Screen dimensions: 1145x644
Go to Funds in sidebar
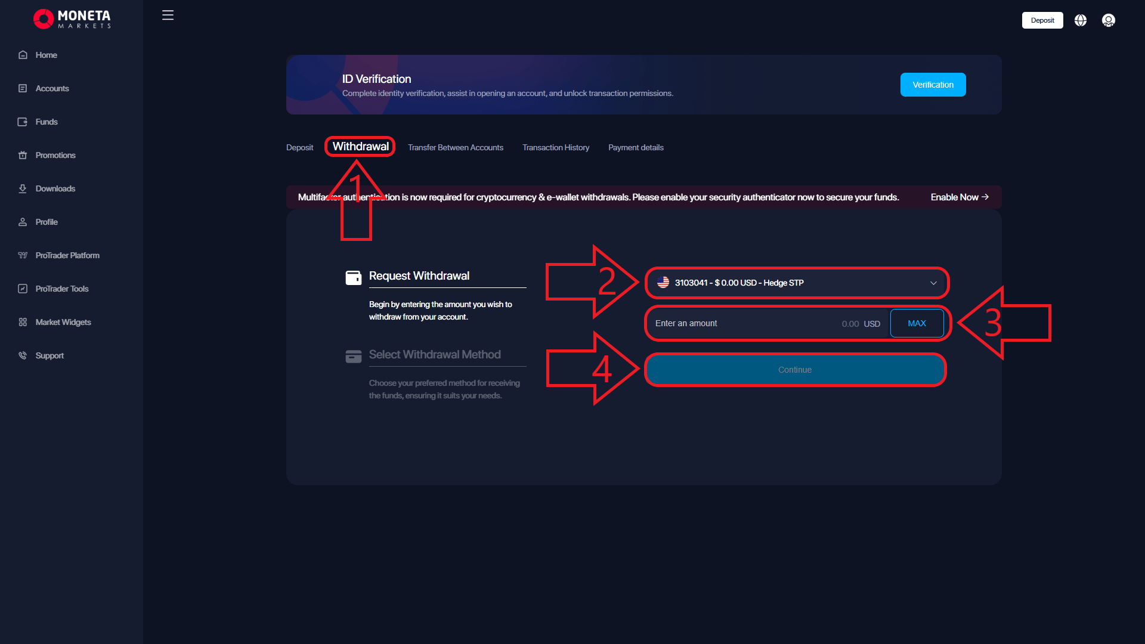tap(46, 122)
